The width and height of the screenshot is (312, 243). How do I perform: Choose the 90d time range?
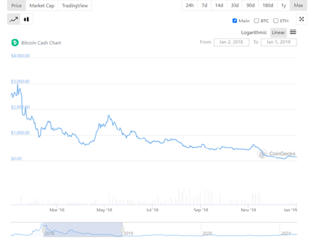(251, 5)
